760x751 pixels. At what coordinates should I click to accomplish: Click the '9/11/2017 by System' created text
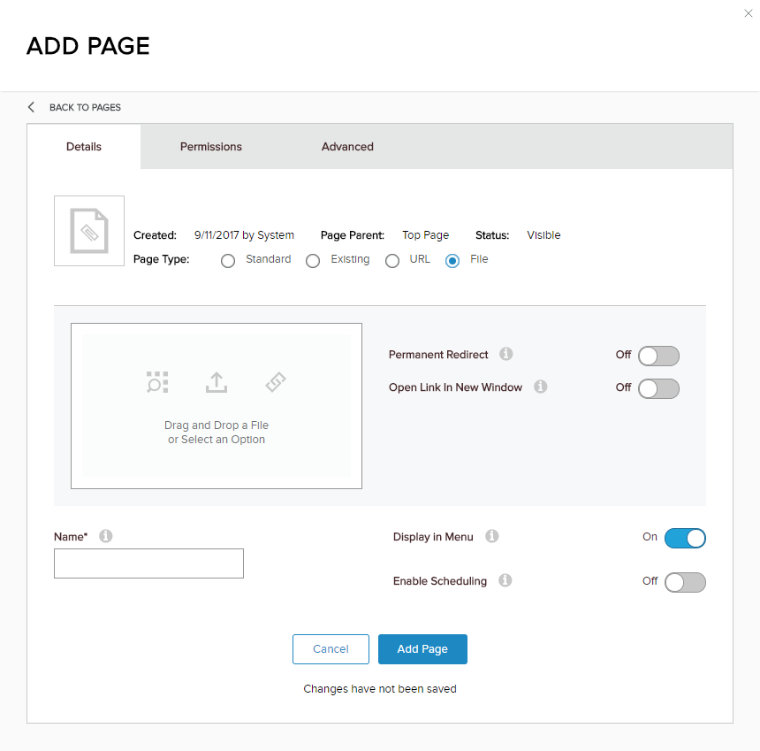click(244, 235)
